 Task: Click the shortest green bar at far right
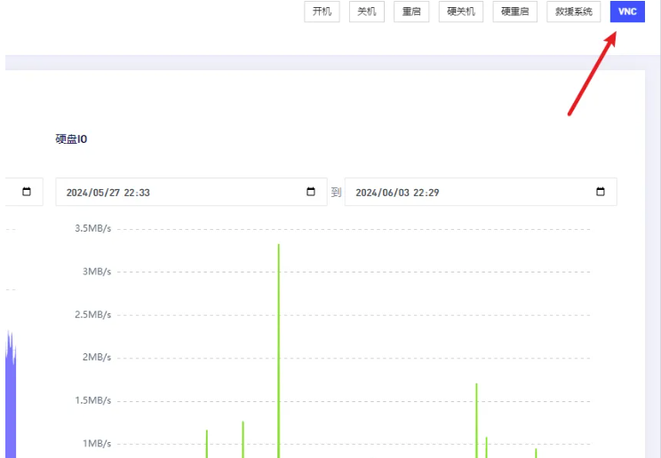(x=536, y=453)
